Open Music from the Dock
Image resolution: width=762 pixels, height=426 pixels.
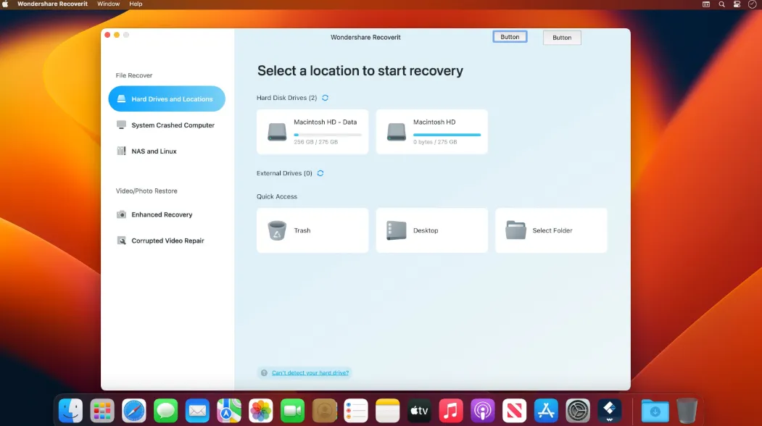tap(451, 411)
